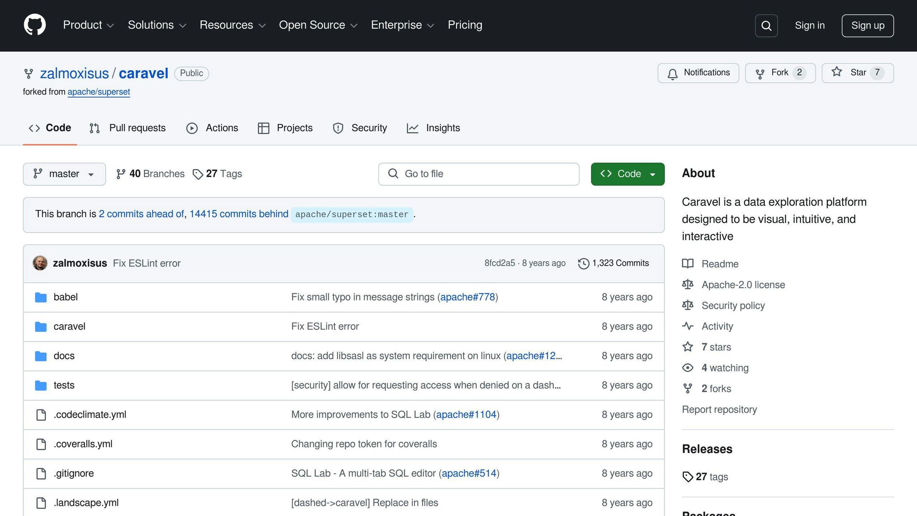
Task: Click zalmoxisus avatar in commit row
Action: click(40, 263)
